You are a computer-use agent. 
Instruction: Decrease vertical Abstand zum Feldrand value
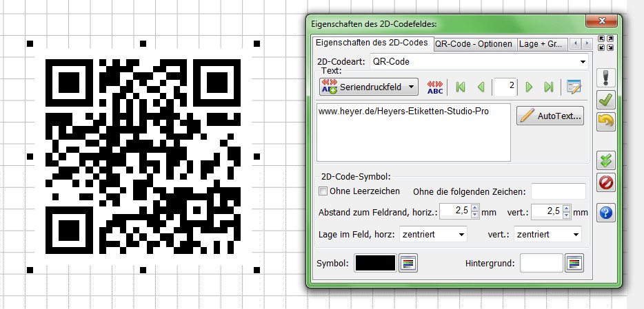[567, 215]
